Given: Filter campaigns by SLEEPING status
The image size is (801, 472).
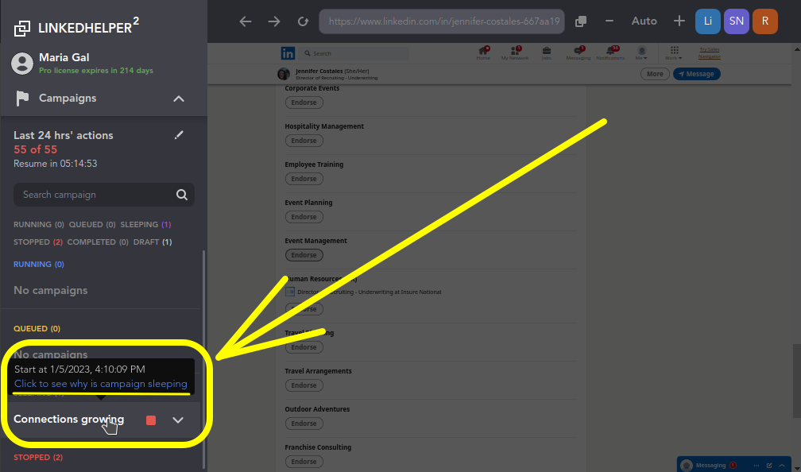Looking at the screenshot, I should pyautogui.click(x=145, y=225).
